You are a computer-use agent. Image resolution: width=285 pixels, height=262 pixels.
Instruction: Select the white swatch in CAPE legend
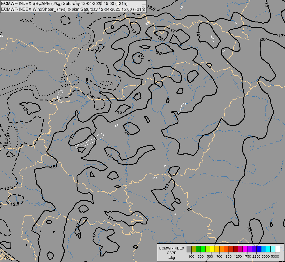point(277,249)
